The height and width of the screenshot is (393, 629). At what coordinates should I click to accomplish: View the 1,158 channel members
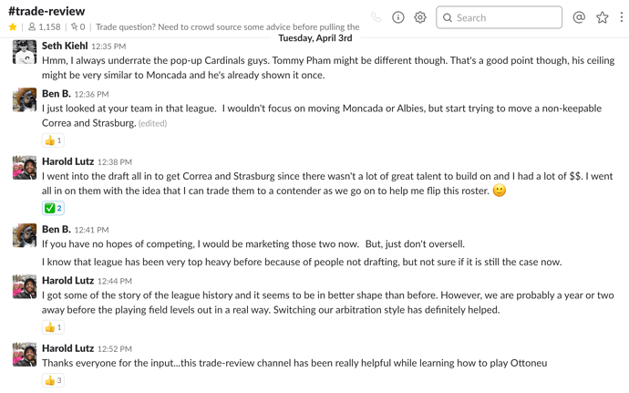pos(44,26)
